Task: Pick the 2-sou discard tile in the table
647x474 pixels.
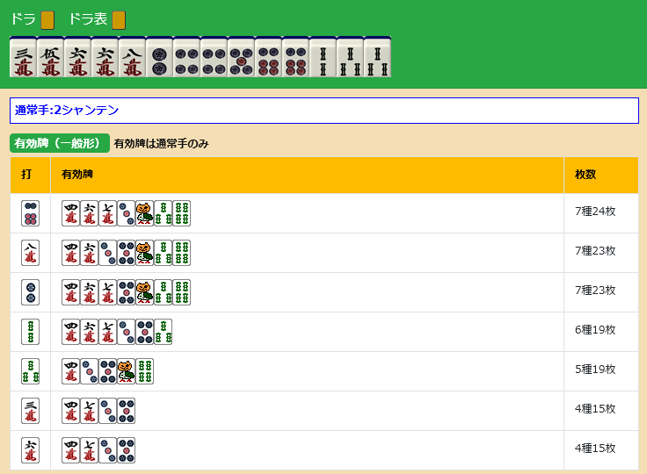Action: pyautogui.click(x=30, y=332)
